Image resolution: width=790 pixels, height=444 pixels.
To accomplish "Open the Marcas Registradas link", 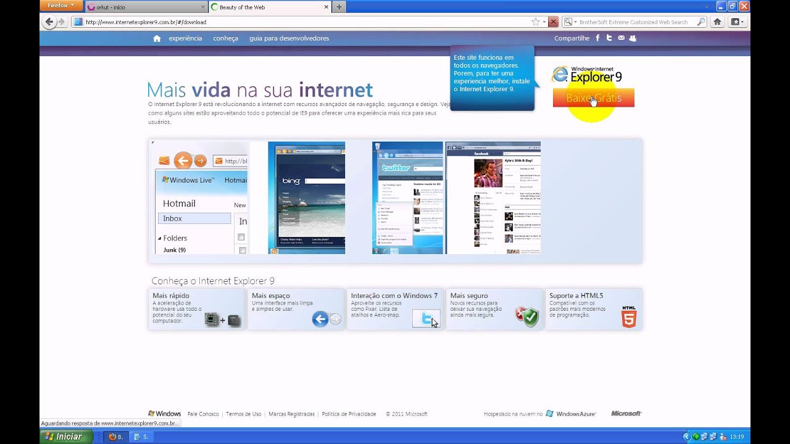I will click(291, 414).
